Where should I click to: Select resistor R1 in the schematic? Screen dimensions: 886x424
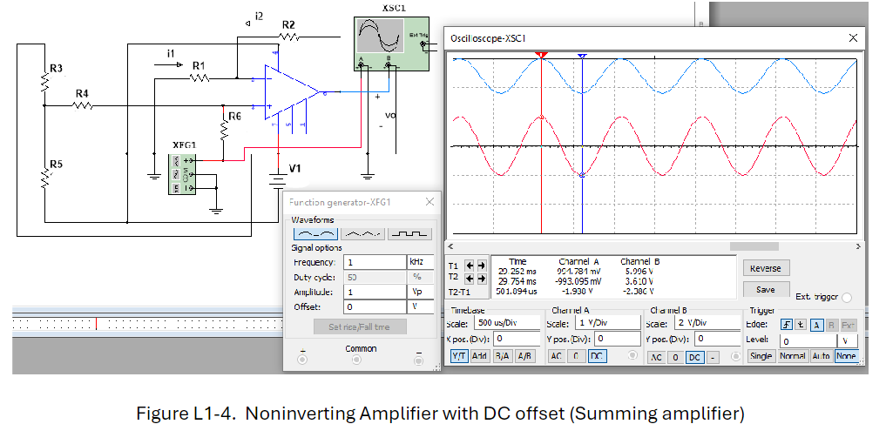tap(200, 78)
